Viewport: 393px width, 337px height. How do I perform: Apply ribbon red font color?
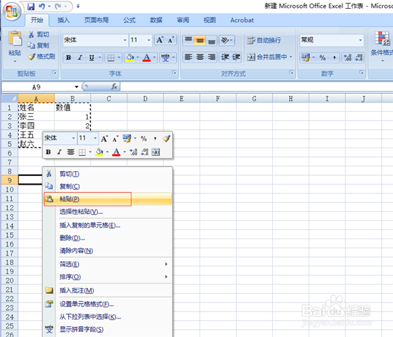coord(147,58)
